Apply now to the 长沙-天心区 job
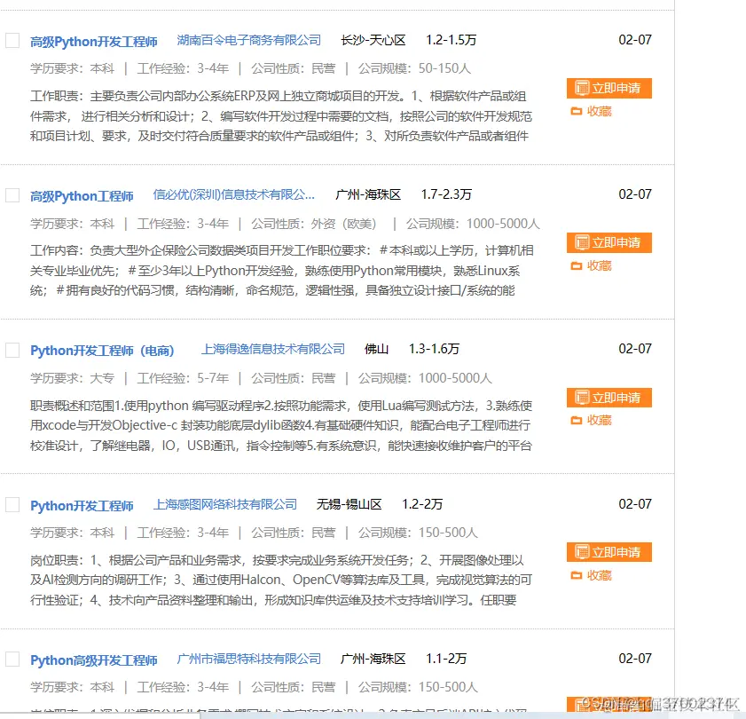 click(x=609, y=88)
